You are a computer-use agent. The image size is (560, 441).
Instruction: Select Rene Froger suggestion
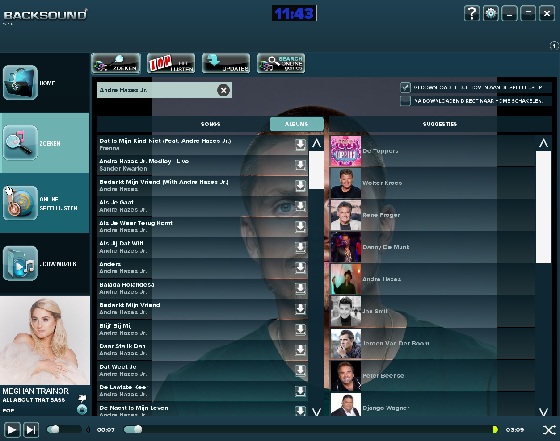click(x=432, y=215)
